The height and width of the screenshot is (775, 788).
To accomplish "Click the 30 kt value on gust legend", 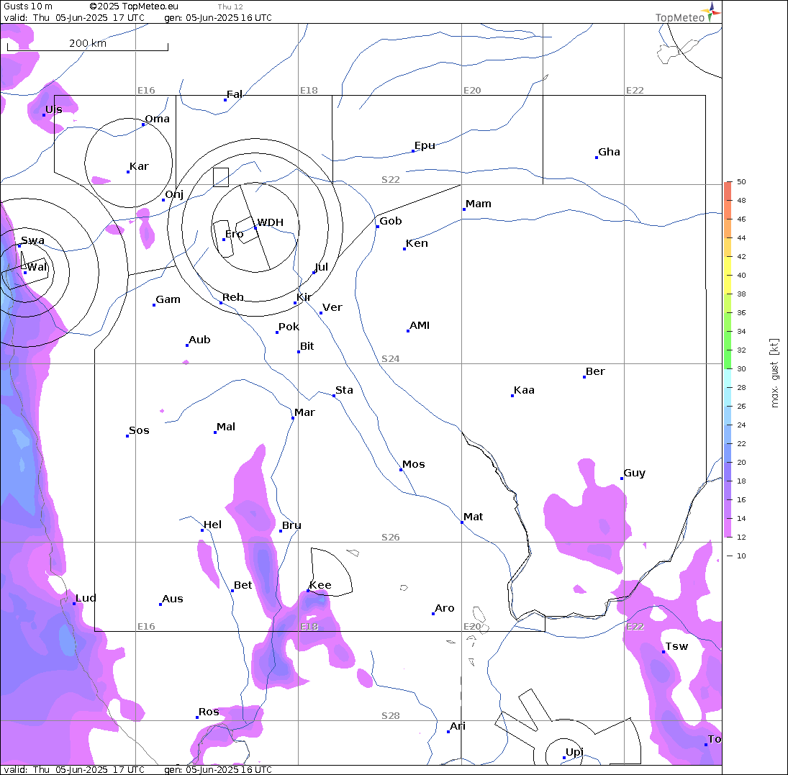I will pos(741,369).
